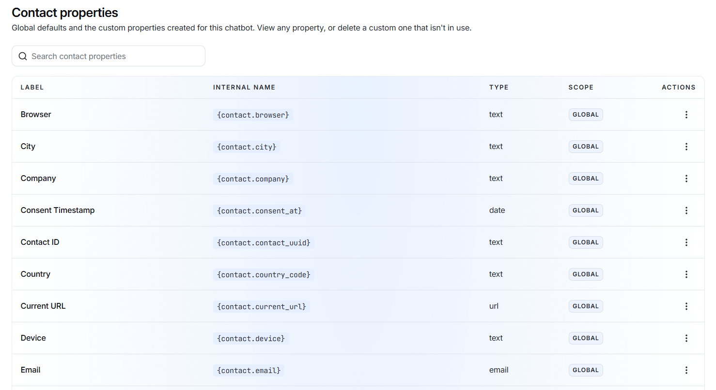Click the {contact.email} internal name
The width and height of the screenshot is (716, 390).
click(249, 370)
